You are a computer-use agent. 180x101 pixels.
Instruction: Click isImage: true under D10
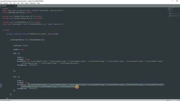pyautogui.click(x=23, y=59)
